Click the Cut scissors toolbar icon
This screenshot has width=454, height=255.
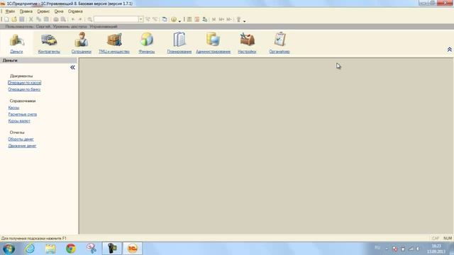pyautogui.click(x=31, y=19)
